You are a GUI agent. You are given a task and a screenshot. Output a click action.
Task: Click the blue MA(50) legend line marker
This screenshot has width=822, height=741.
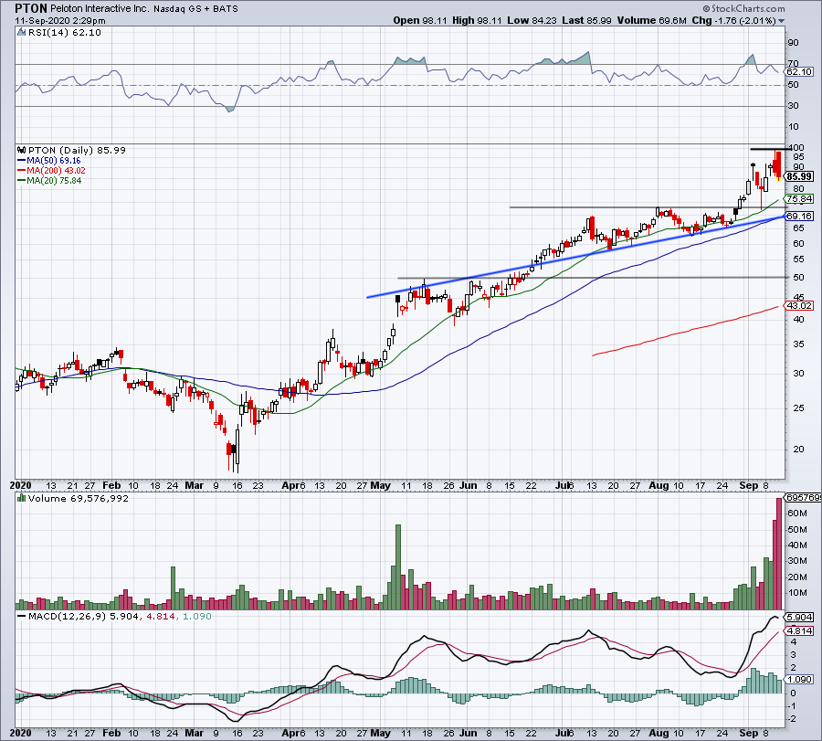22,161
